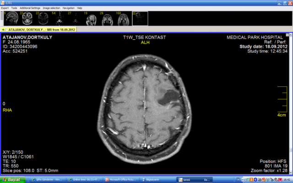Click the red square tray icon
Image resolution: width=293 pixels, height=183 pixels.
point(280,180)
